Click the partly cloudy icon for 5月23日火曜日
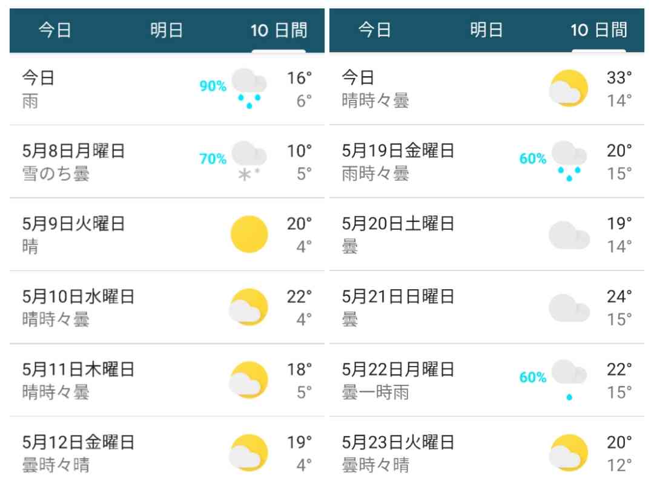The height and width of the screenshot is (490, 654). coord(569,453)
